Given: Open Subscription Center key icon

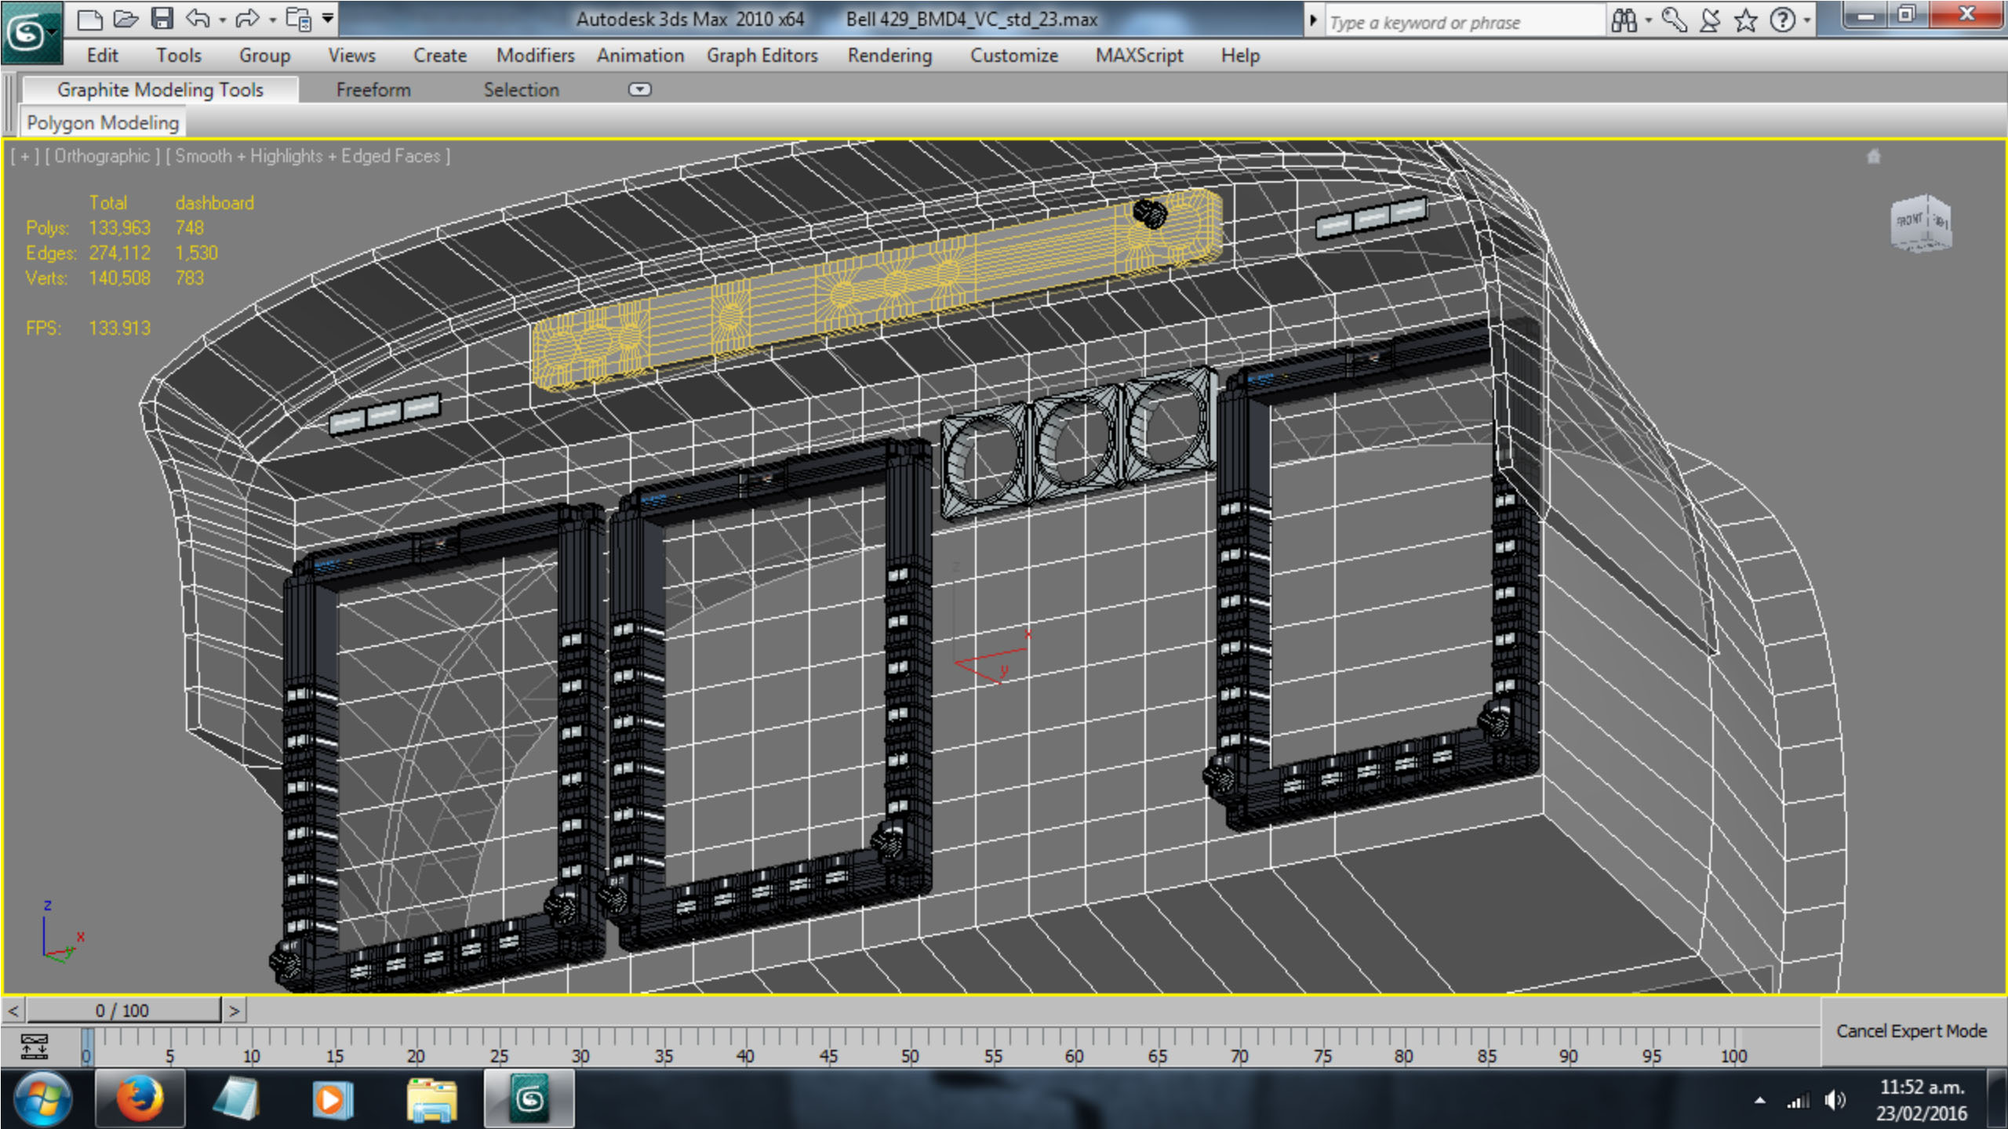Looking at the screenshot, I should [x=1673, y=20].
